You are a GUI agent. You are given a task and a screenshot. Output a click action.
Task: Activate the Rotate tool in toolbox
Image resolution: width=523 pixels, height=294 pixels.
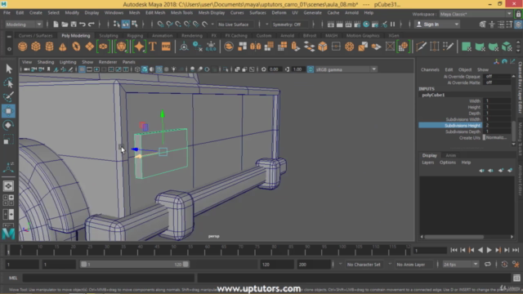[x=8, y=125]
